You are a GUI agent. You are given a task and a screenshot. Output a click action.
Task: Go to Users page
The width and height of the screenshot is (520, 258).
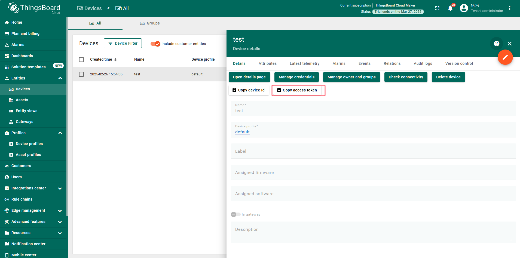[x=33, y=177]
